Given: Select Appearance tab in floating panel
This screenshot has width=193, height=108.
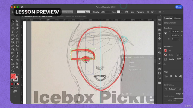Looking at the screenshot, I should pos(126,57).
